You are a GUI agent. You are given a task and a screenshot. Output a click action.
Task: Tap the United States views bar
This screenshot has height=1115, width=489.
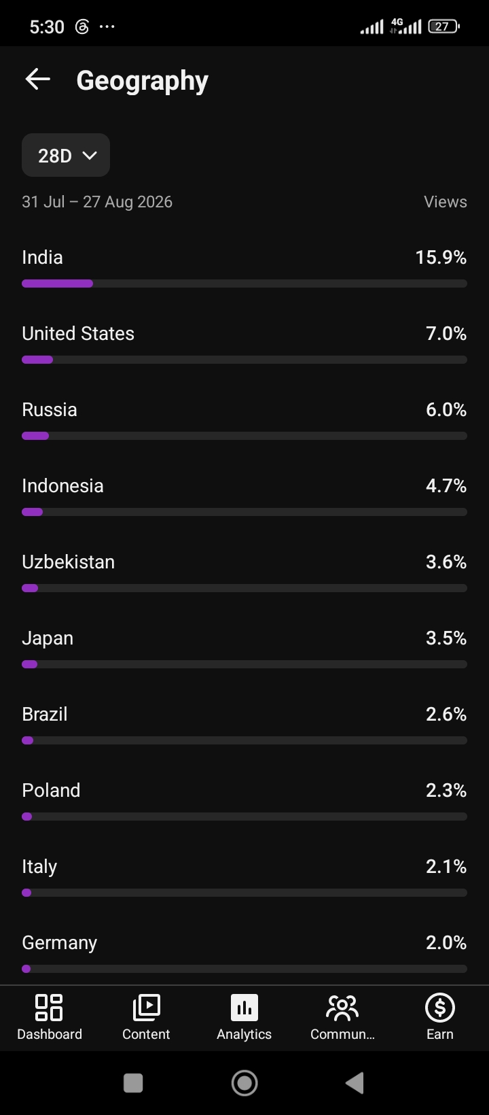244,360
